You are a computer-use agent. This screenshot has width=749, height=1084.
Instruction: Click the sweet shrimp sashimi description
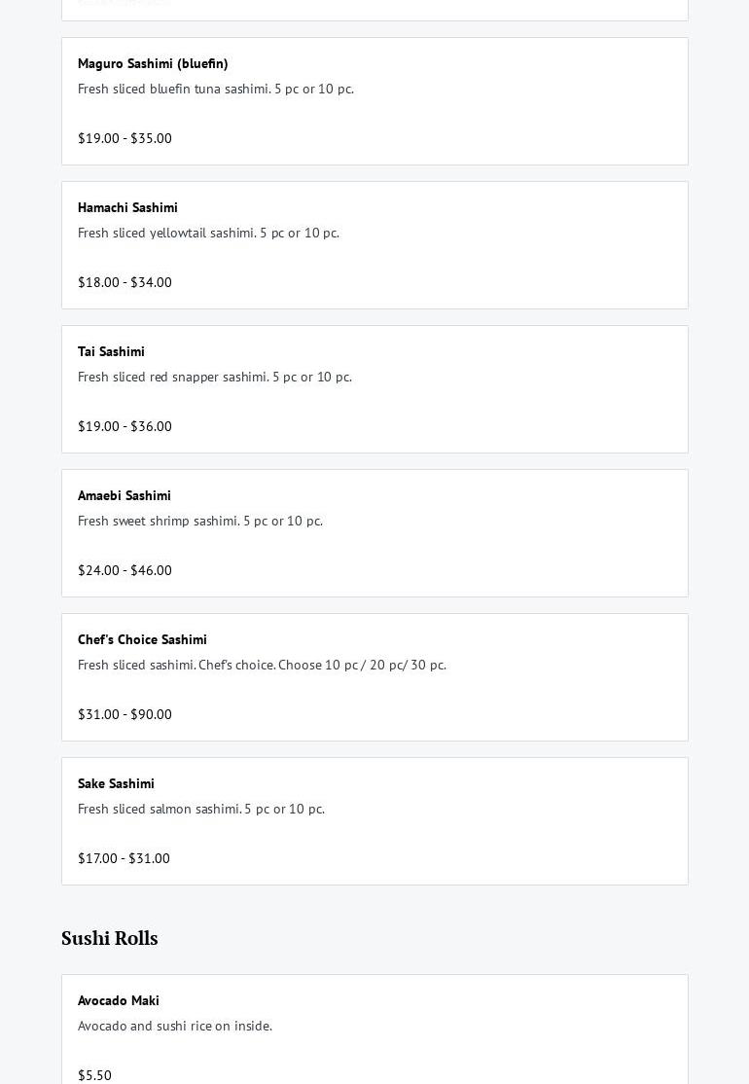tap(200, 522)
